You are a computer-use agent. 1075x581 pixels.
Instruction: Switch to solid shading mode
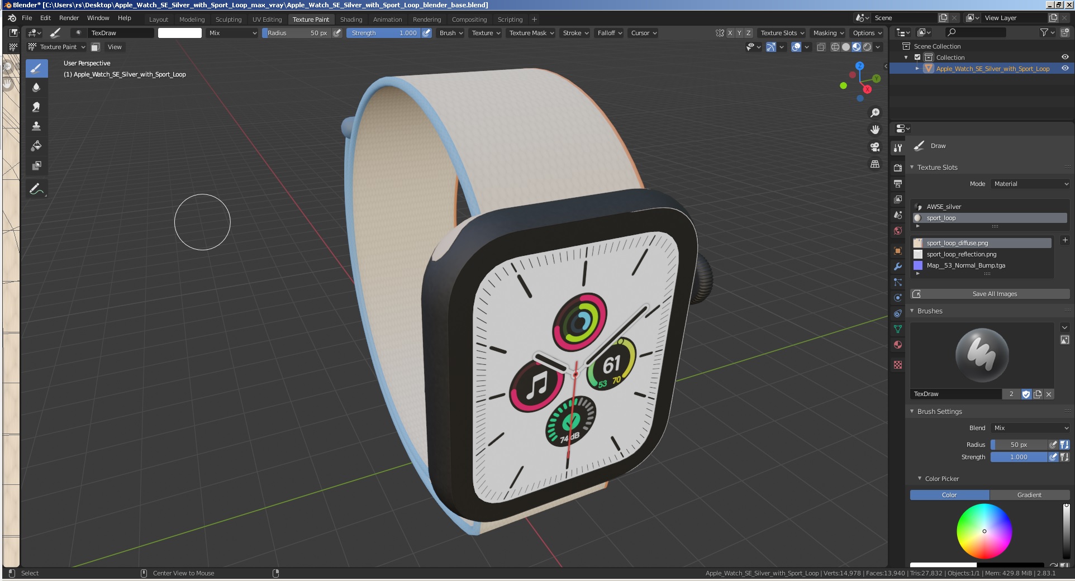click(846, 47)
